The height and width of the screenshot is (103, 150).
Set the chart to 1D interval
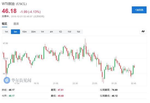point(60,32)
